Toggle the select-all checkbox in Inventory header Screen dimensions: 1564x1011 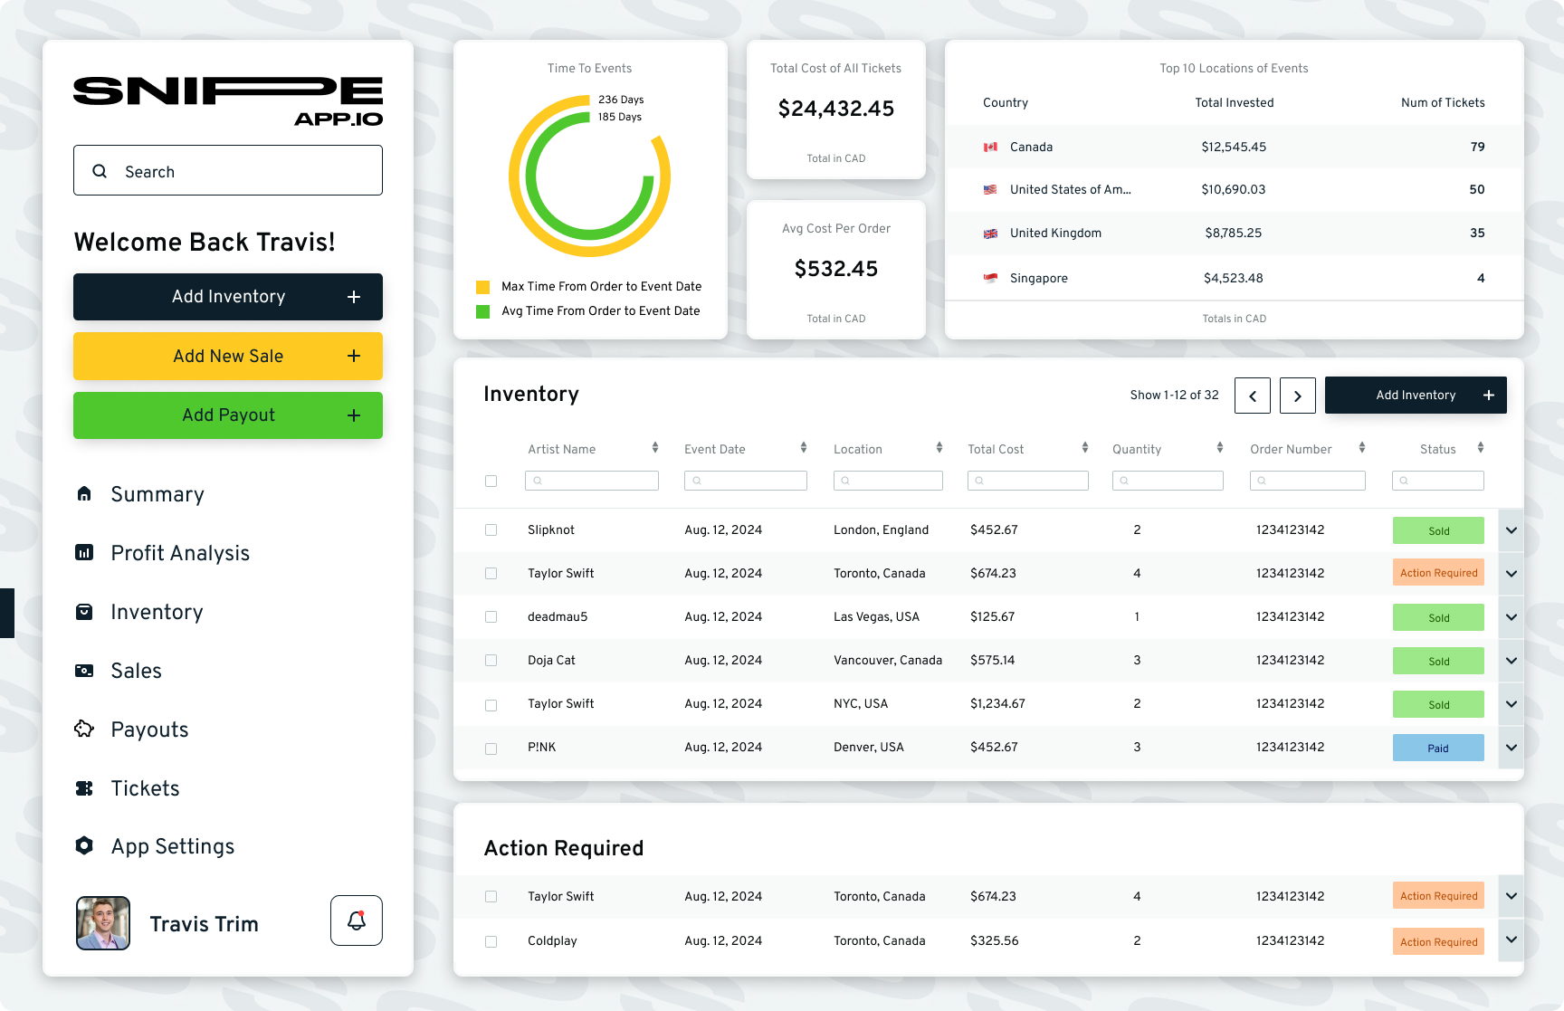[491, 481]
